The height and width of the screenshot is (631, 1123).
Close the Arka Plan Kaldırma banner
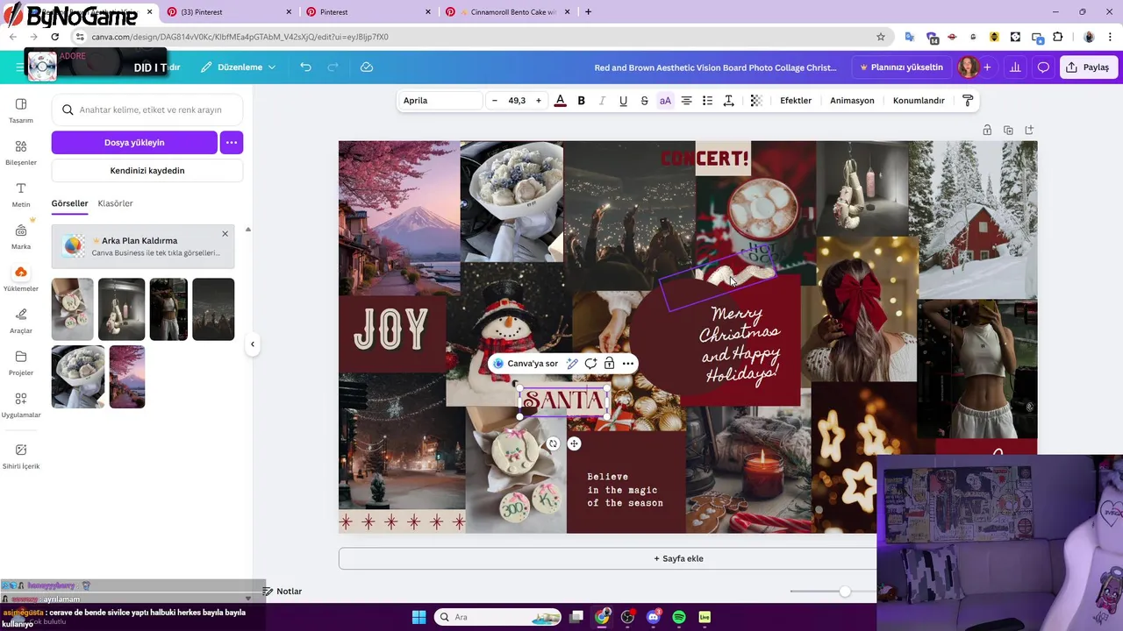pyautogui.click(x=225, y=234)
